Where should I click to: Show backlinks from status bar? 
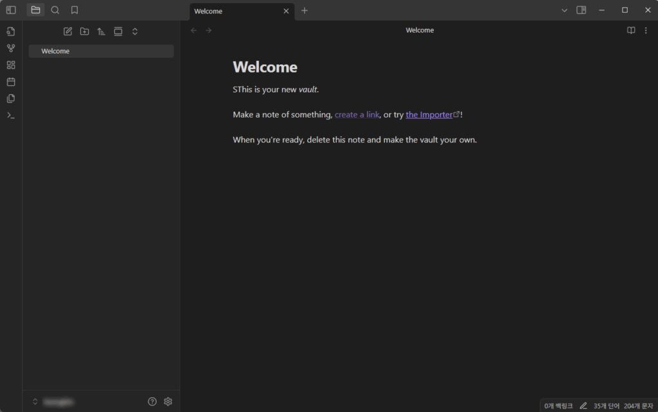coord(558,406)
